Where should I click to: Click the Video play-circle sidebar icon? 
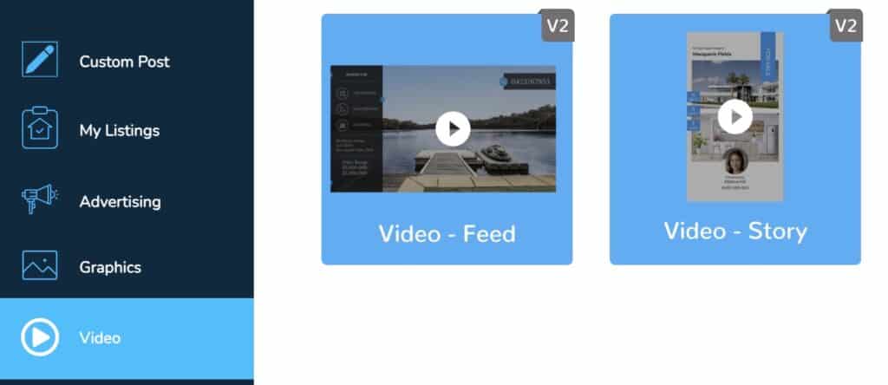point(40,337)
